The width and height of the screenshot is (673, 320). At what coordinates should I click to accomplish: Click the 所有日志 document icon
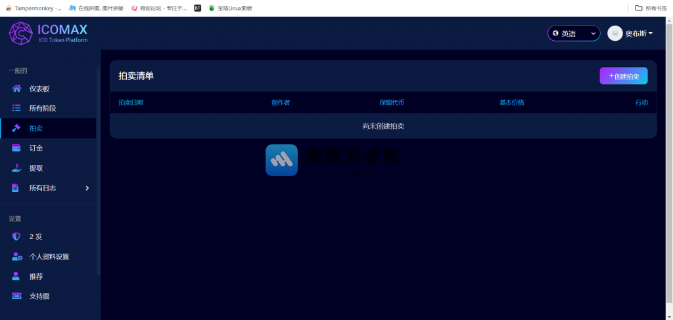click(x=16, y=188)
